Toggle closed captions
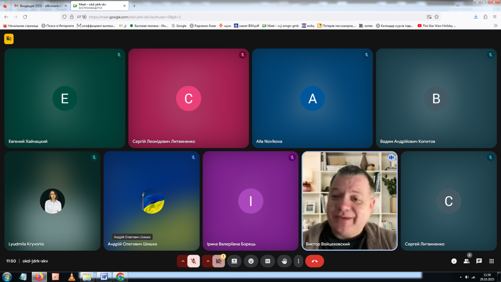 coord(268,261)
